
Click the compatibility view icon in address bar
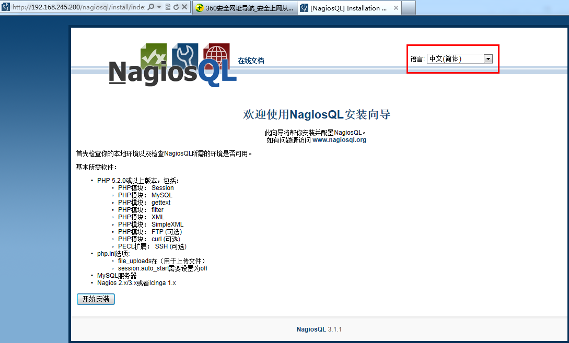168,7
